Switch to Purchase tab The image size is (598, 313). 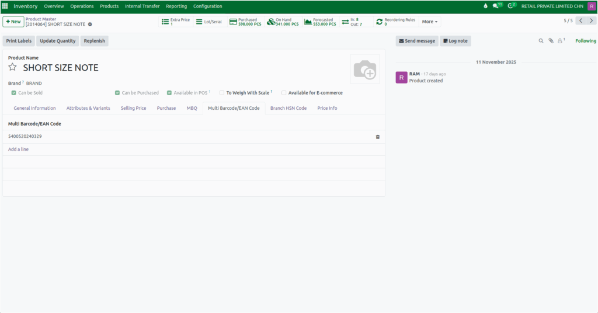(x=166, y=108)
